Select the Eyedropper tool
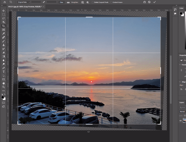Image resolution: width=186 pixels, height=142 pixels. click(3, 34)
